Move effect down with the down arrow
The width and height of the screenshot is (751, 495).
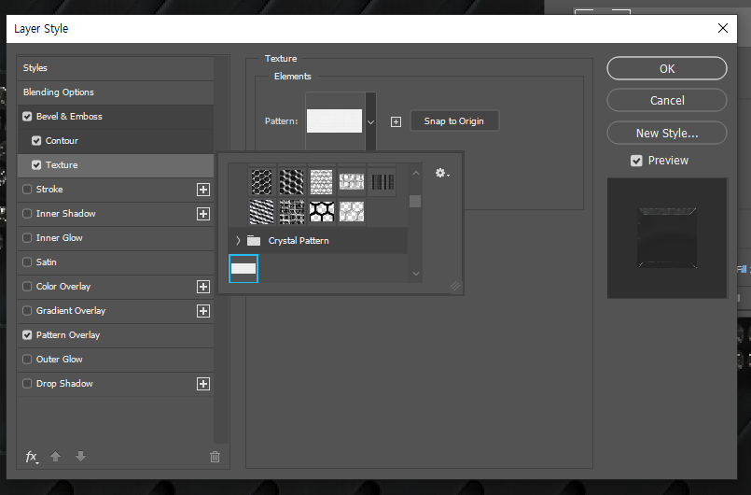80,457
